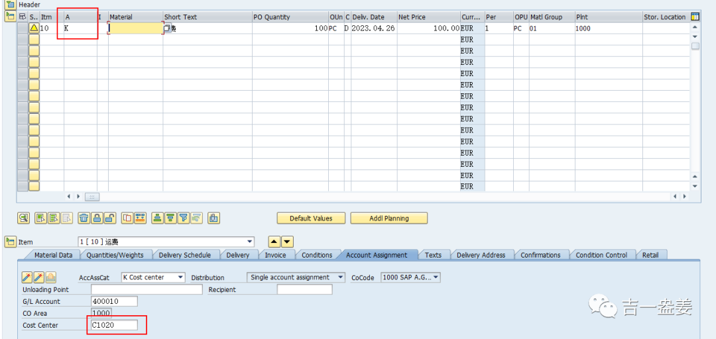The width and height of the screenshot is (716, 339).
Task: Open the CoCode 1000 SAP A.G. dropdown
Action: (x=436, y=277)
